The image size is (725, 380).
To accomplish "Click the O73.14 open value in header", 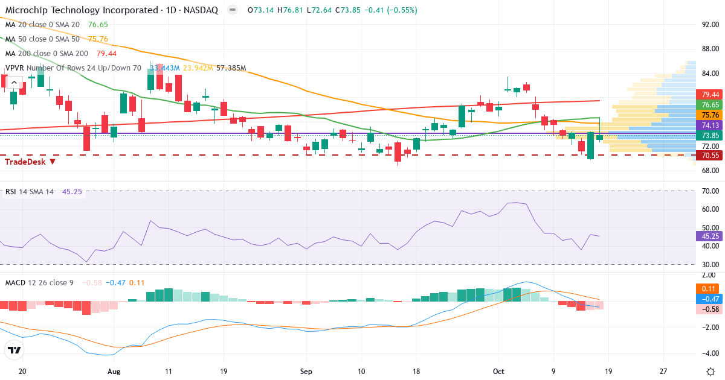I will (x=261, y=10).
